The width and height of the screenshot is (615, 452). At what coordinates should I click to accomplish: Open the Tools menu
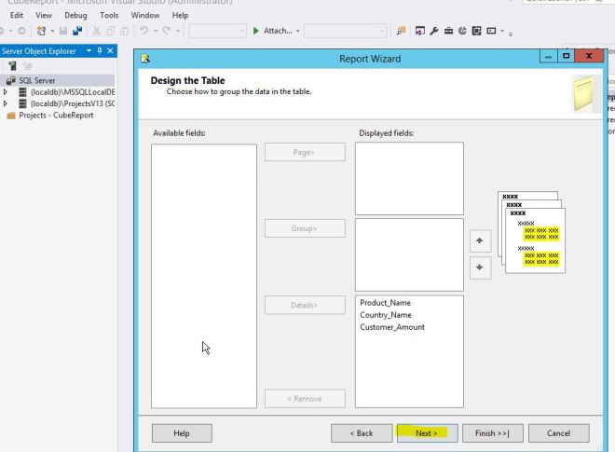(x=109, y=15)
